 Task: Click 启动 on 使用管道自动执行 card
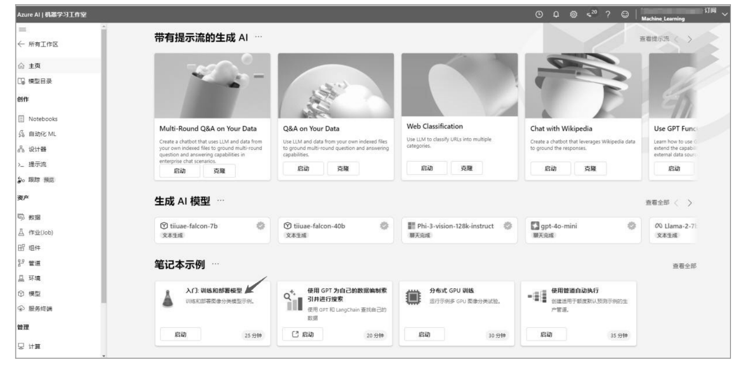click(x=546, y=334)
